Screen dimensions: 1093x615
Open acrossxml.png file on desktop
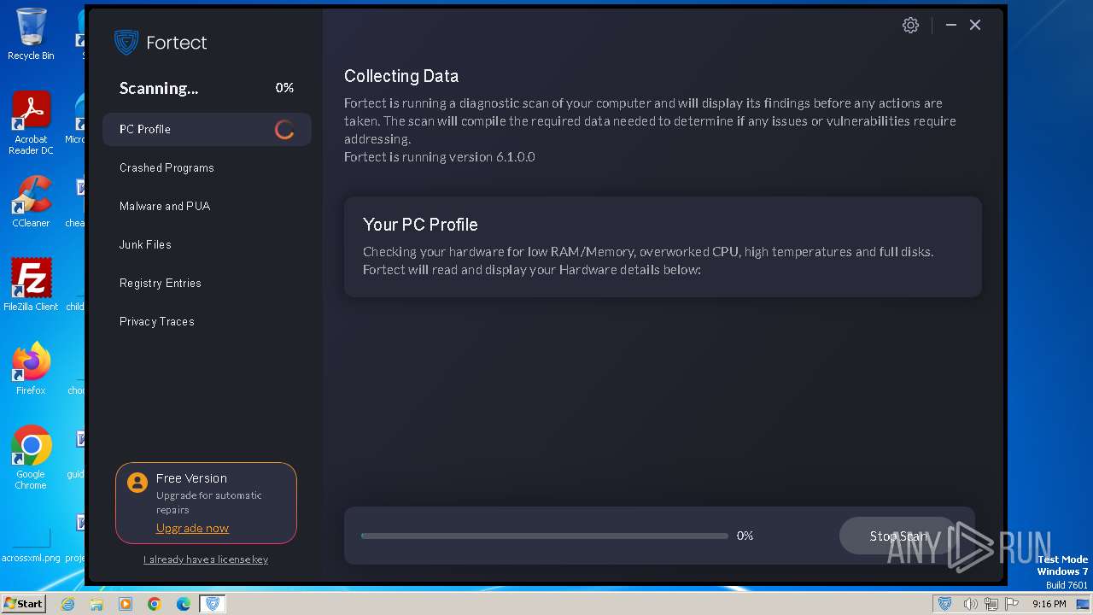coord(31,544)
